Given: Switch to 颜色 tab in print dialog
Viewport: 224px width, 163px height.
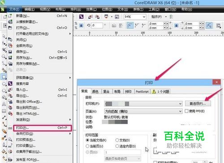Looking at the screenshot, I should 95,92.
